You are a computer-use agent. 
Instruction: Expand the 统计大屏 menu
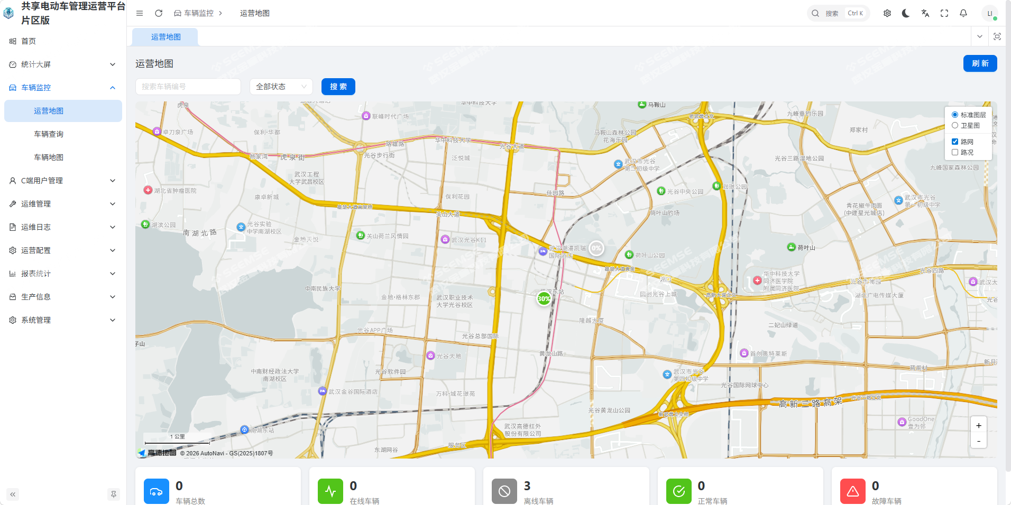(x=63, y=64)
